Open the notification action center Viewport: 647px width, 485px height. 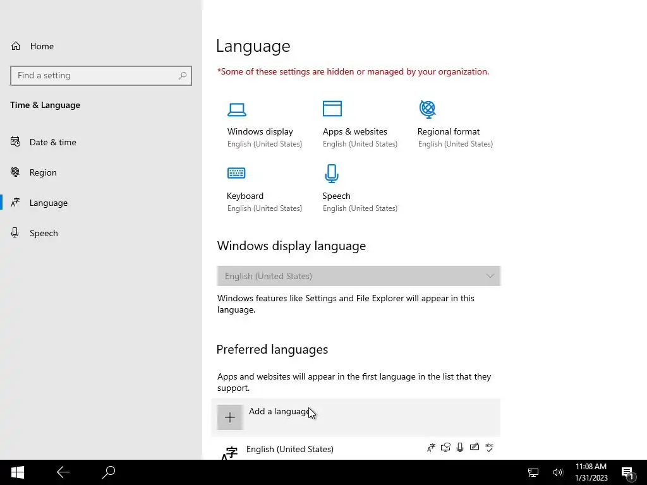click(x=629, y=473)
